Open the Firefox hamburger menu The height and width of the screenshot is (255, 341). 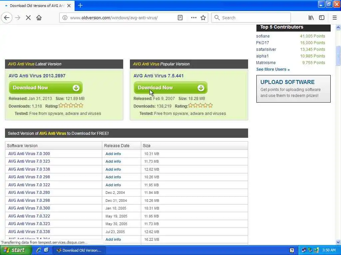[335, 18]
